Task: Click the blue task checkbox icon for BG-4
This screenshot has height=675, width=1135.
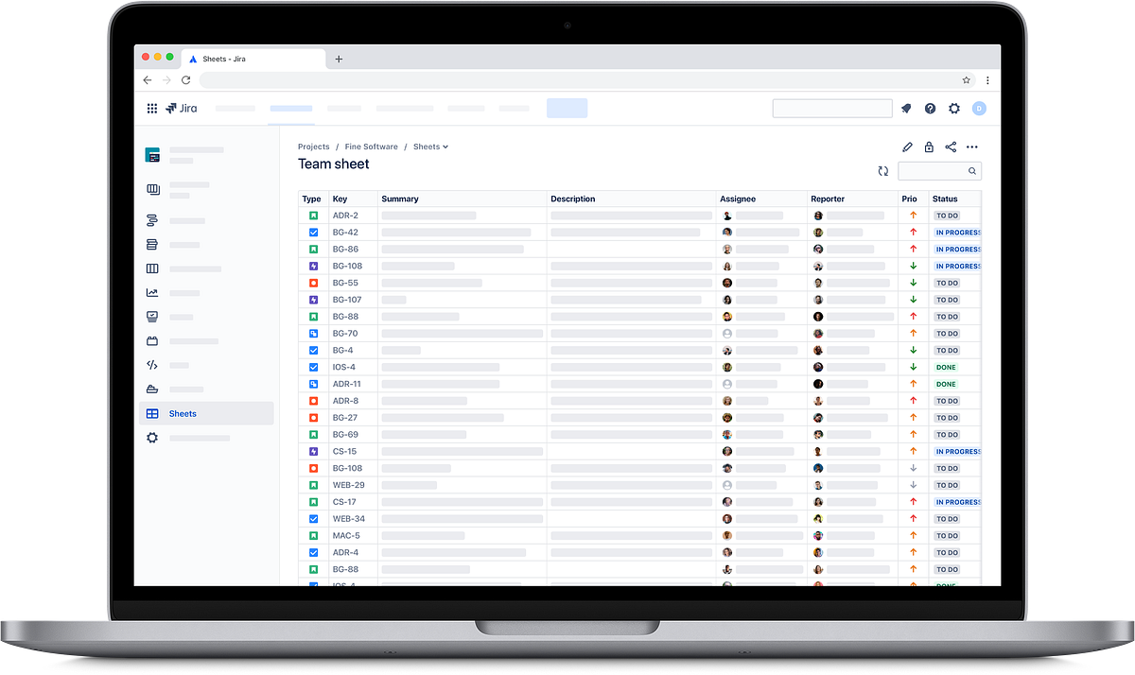Action: pyautogui.click(x=313, y=350)
